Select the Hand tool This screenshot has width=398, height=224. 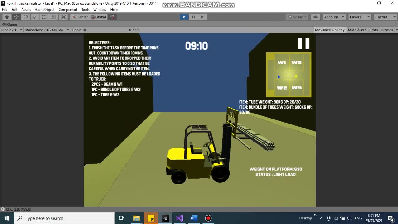click(x=7, y=17)
